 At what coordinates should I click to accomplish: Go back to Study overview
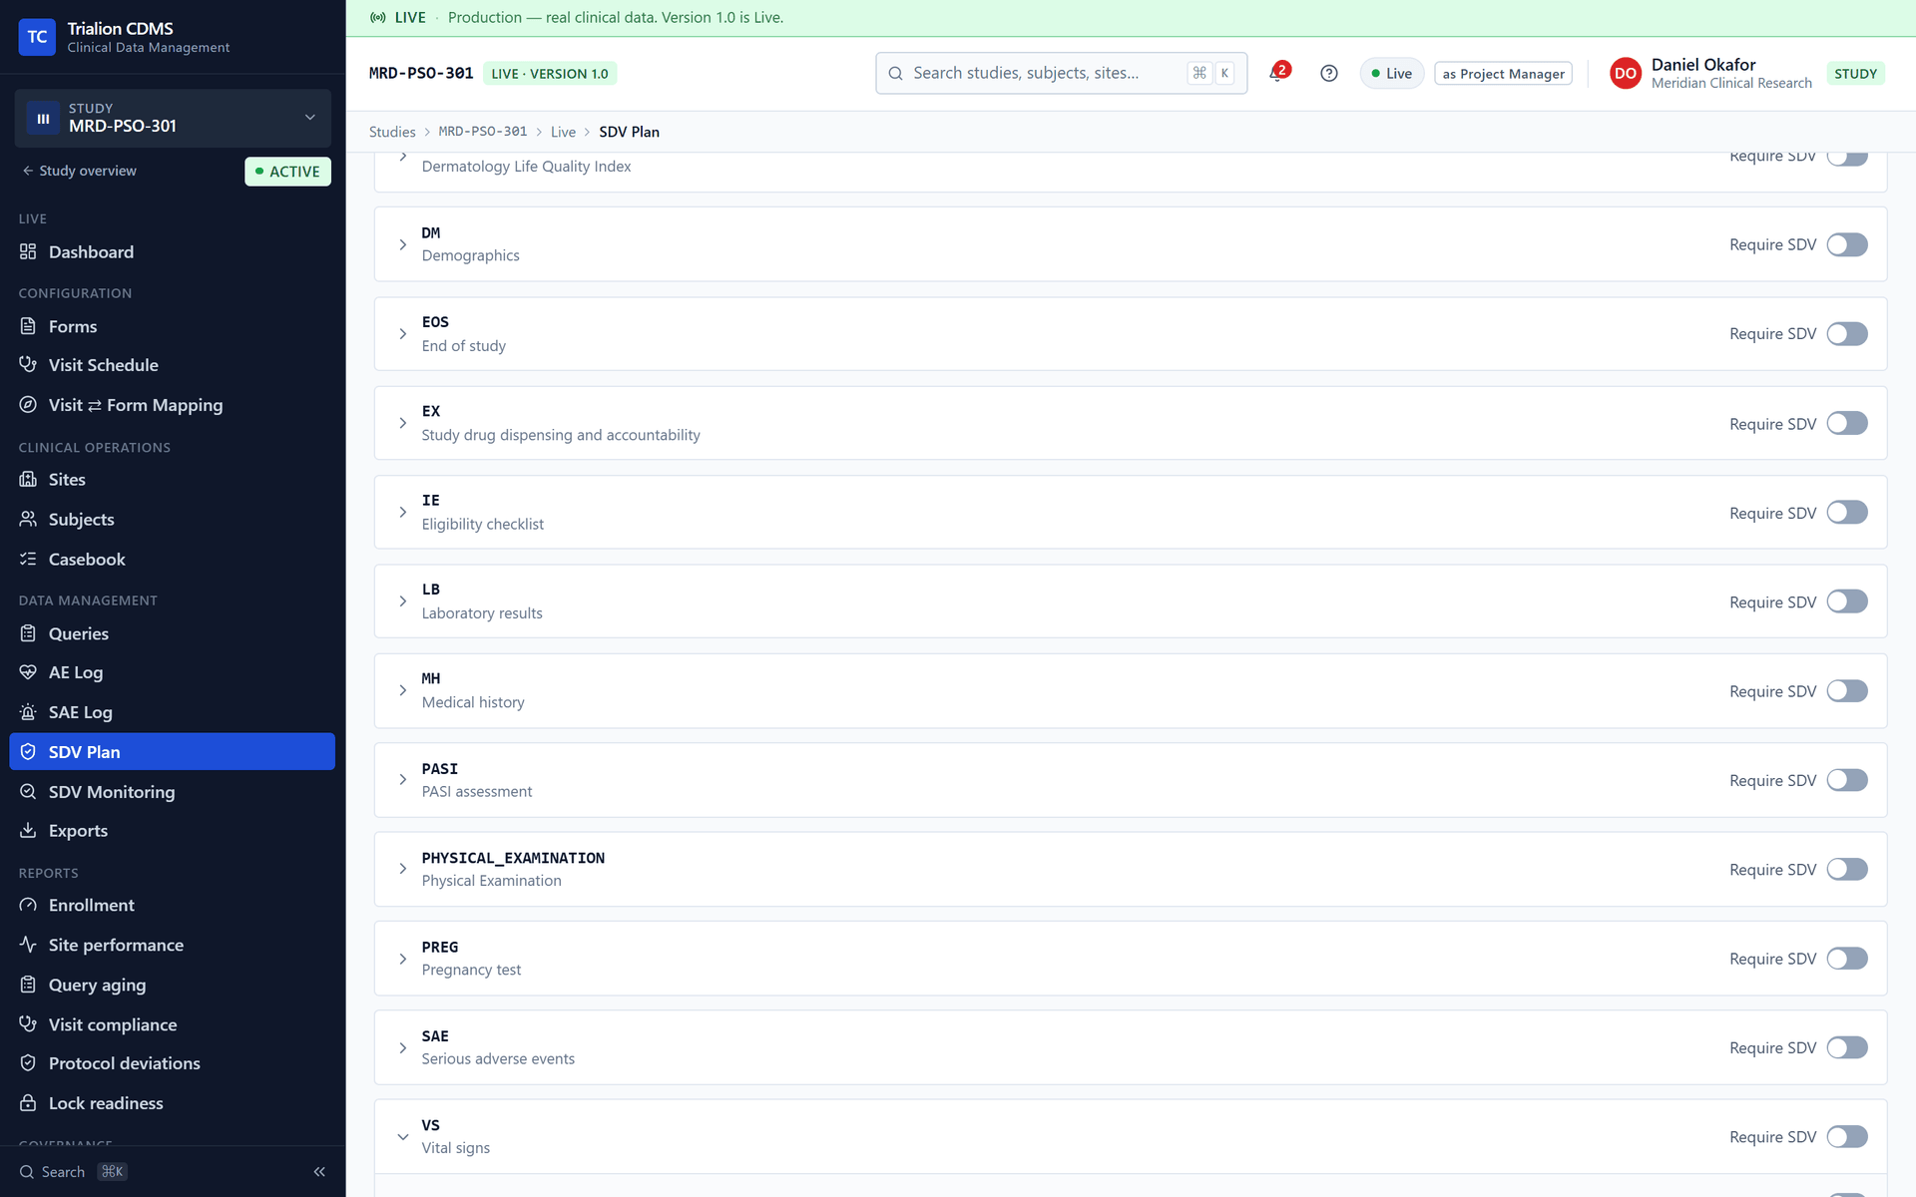tap(79, 171)
